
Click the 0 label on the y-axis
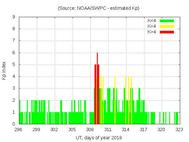(x=14, y=124)
